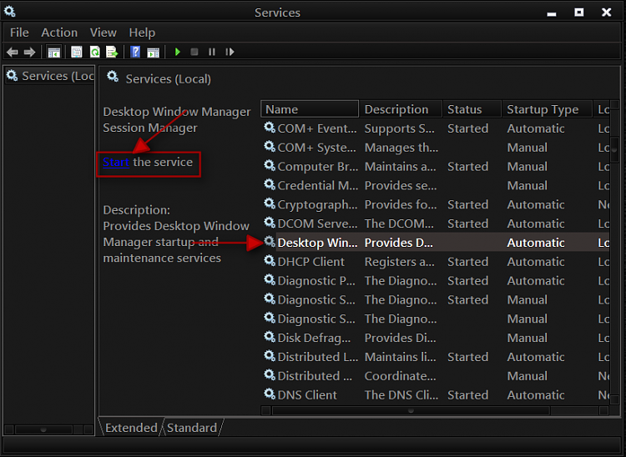Screen dimensions: 626x457
Task: Click the green Start Service play button
Action: (178, 52)
